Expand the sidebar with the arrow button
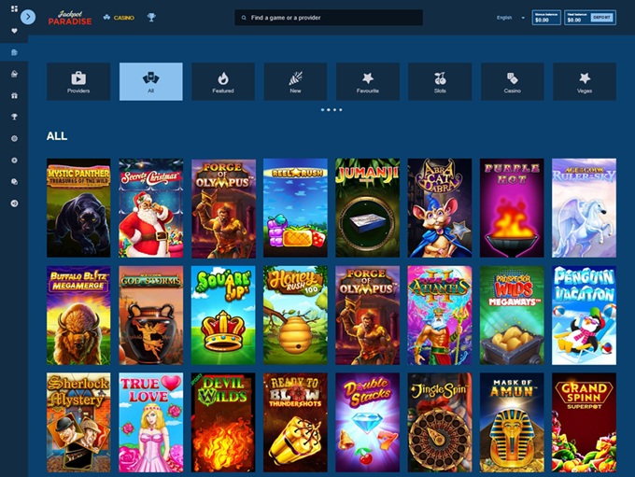Image resolution: width=635 pixels, height=477 pixels. point(28,17)
